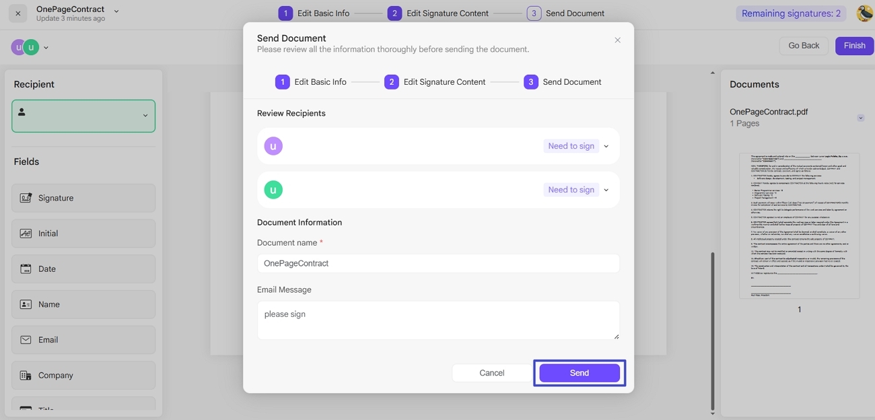
Task: Click the Cancel button
Action: (x=491, y=373)
